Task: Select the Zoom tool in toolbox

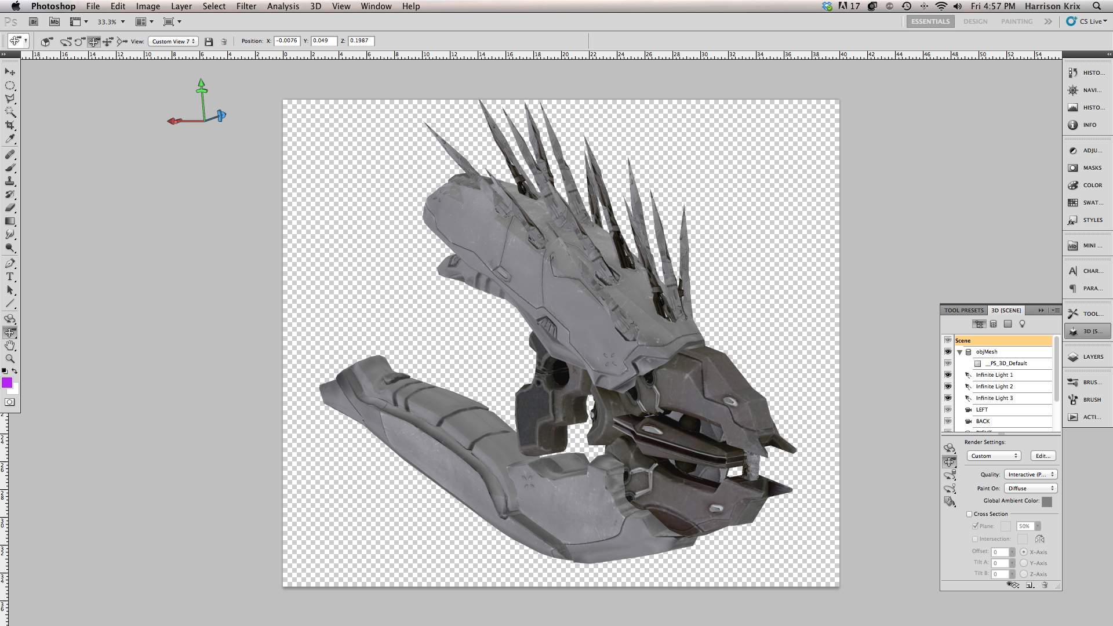Action: tap(10, 359)
